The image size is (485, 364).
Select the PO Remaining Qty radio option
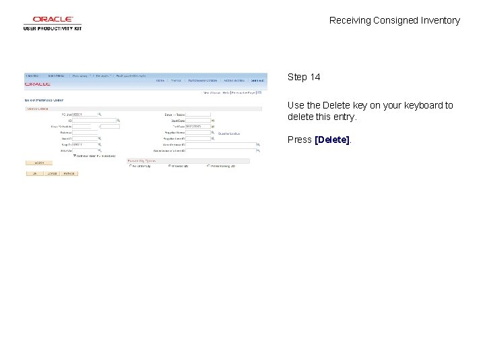pyautogui.click(x=208, y=166)
